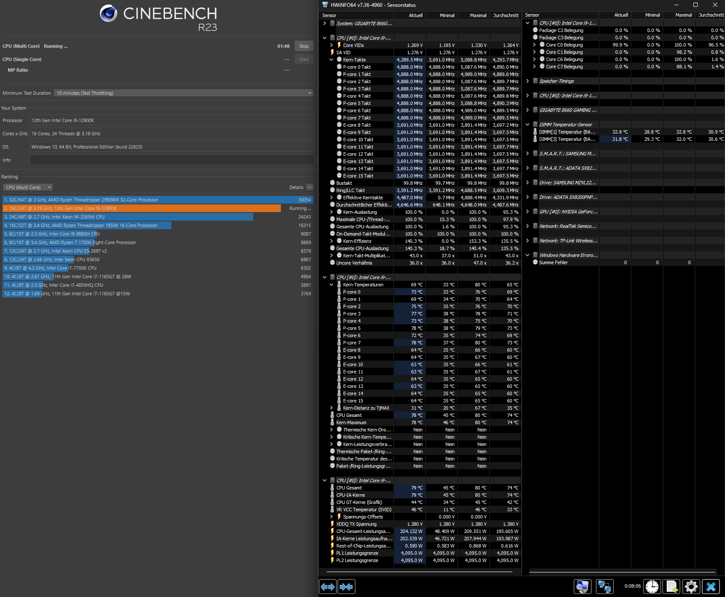Click the collapse-columns inward arrows icon in HWiNFO

346,587
